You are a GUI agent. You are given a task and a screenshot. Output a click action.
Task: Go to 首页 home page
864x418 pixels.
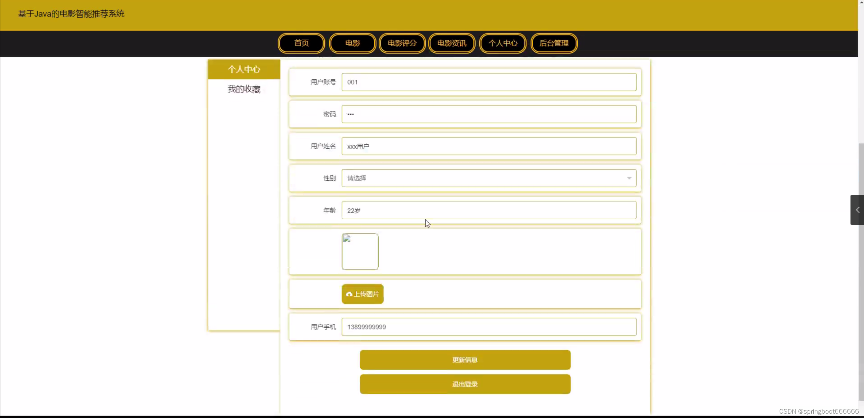tap(301, 43)
